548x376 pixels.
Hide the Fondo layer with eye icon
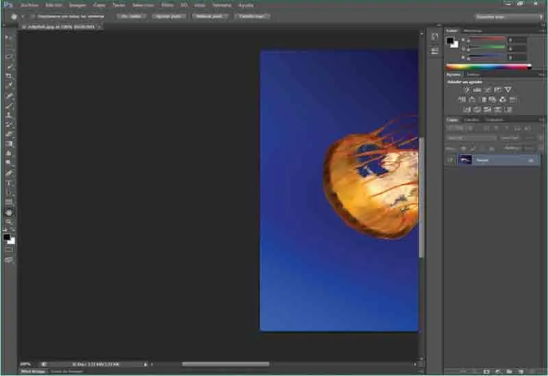(450, 160)
